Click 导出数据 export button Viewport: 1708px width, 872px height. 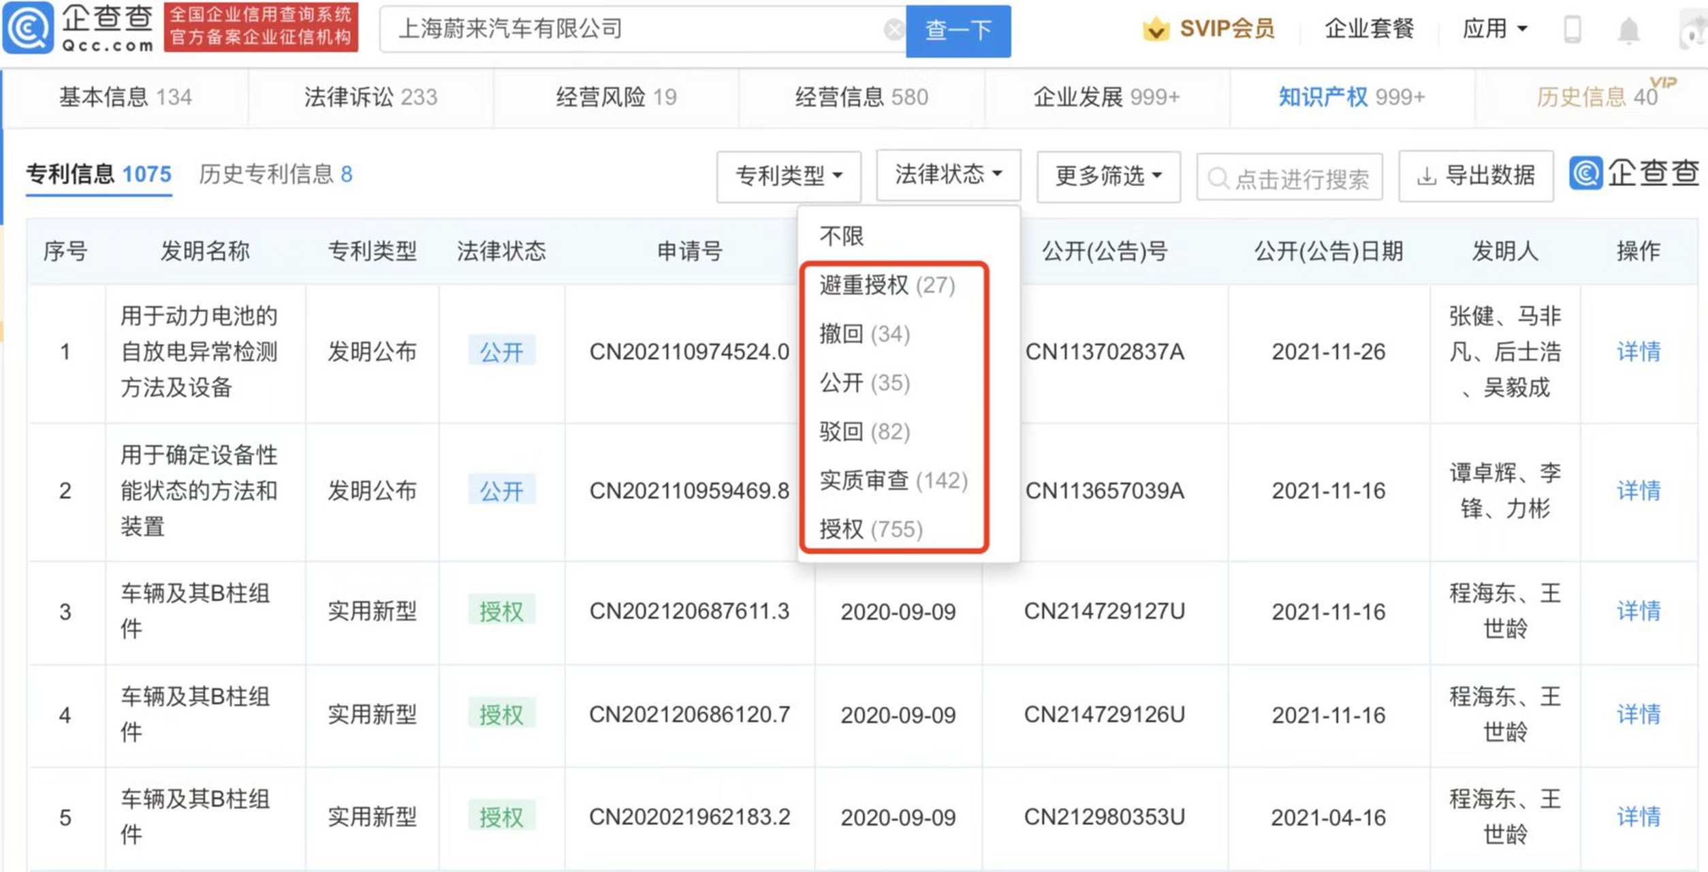pyautogui.click(x=1476, y=176)
